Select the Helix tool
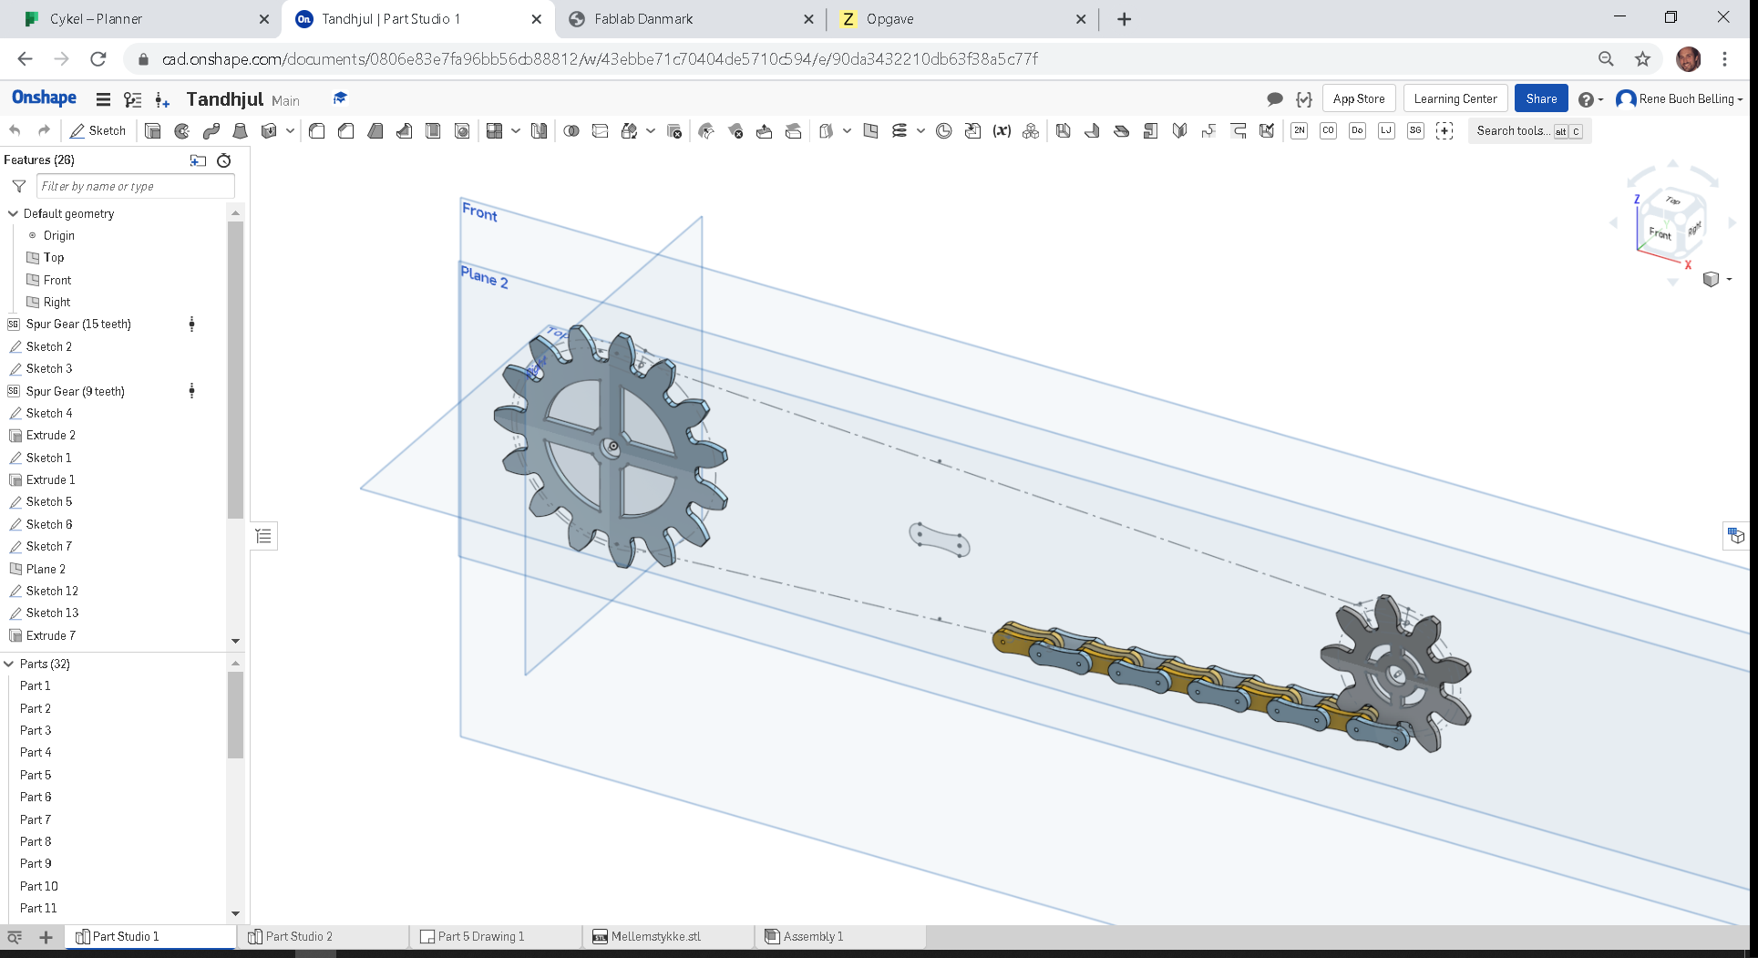Screen dimensions: 1758x958 900,131
